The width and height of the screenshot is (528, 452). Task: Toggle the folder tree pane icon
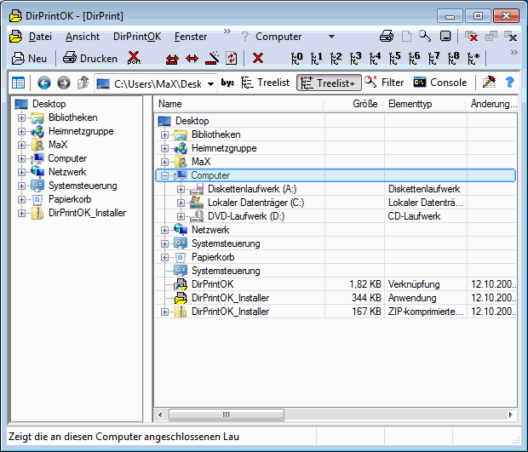pos(18,83)
